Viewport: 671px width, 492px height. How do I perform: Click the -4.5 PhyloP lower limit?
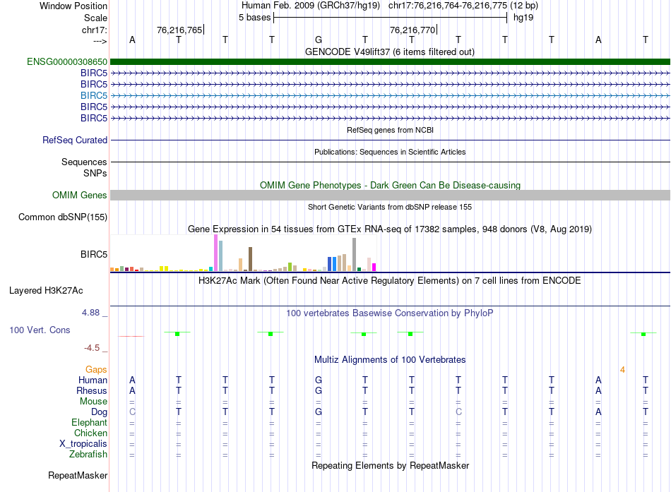92,348
